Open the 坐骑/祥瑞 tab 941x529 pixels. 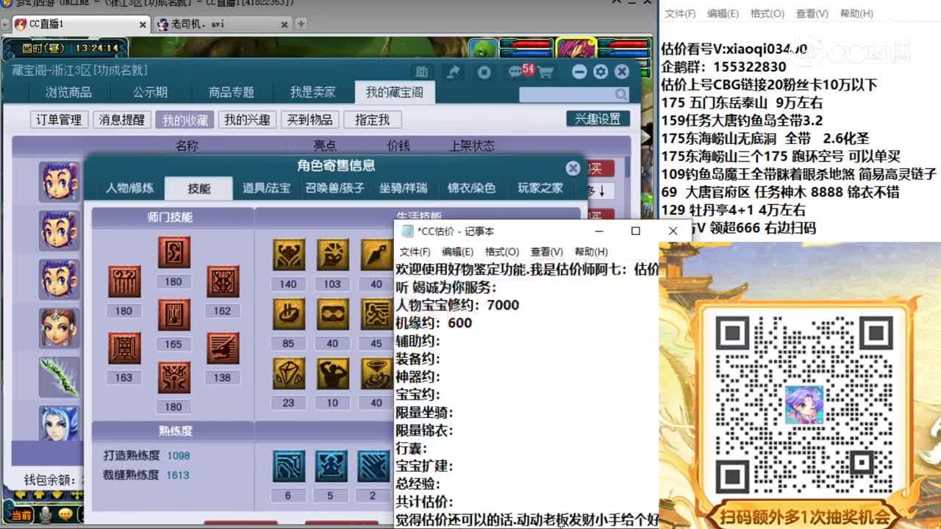(403, 188)
